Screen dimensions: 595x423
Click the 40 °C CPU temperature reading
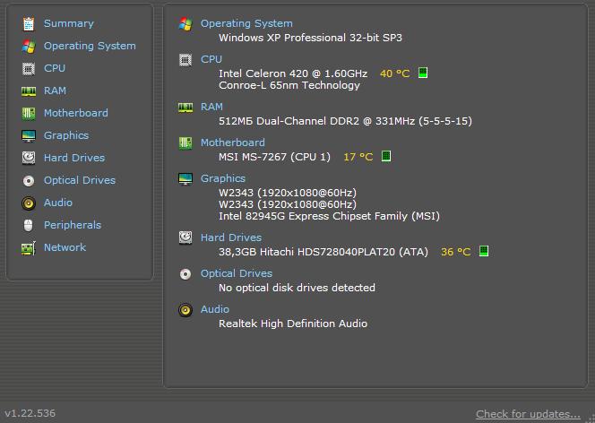pyautogui.click(x=394, y=73)
